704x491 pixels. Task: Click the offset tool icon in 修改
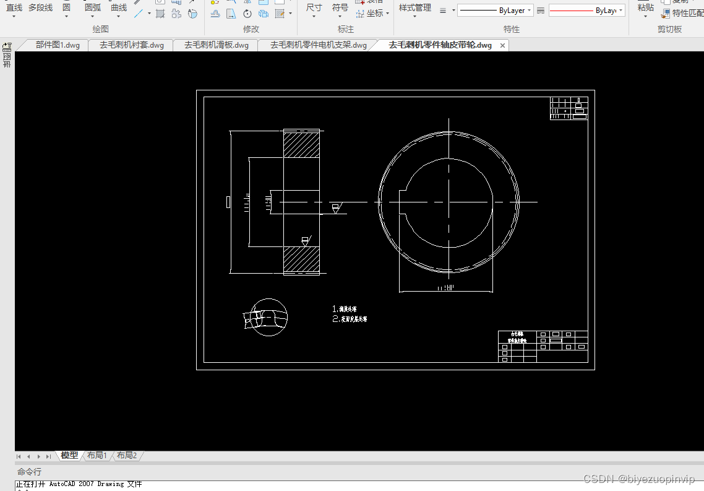click(x=215, y=14)
